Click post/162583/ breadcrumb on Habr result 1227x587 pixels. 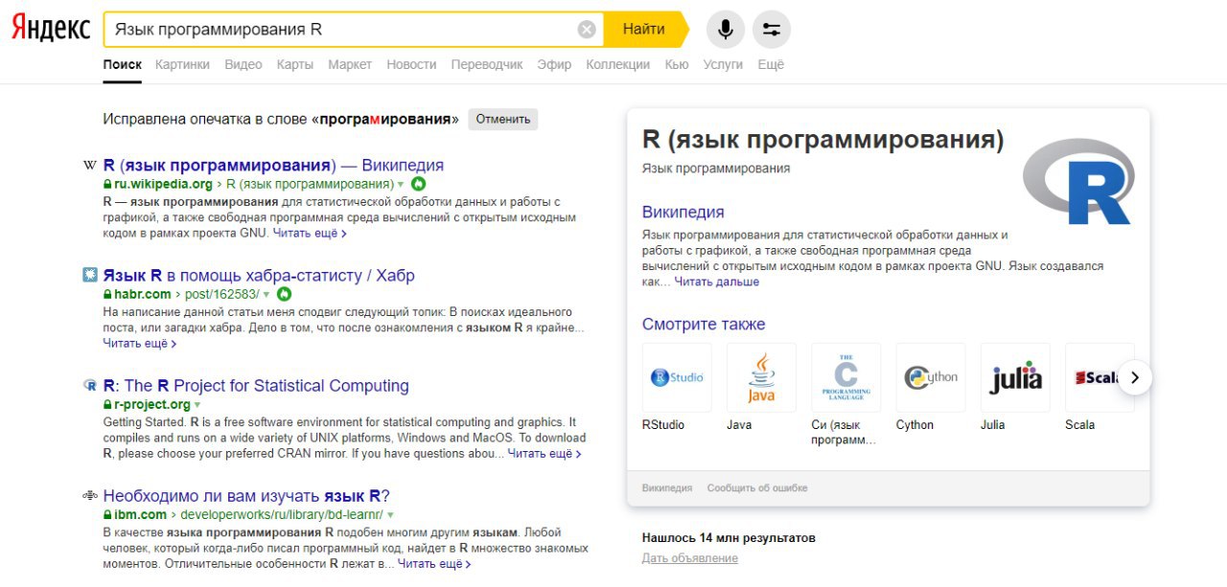(x=222, y=294)
